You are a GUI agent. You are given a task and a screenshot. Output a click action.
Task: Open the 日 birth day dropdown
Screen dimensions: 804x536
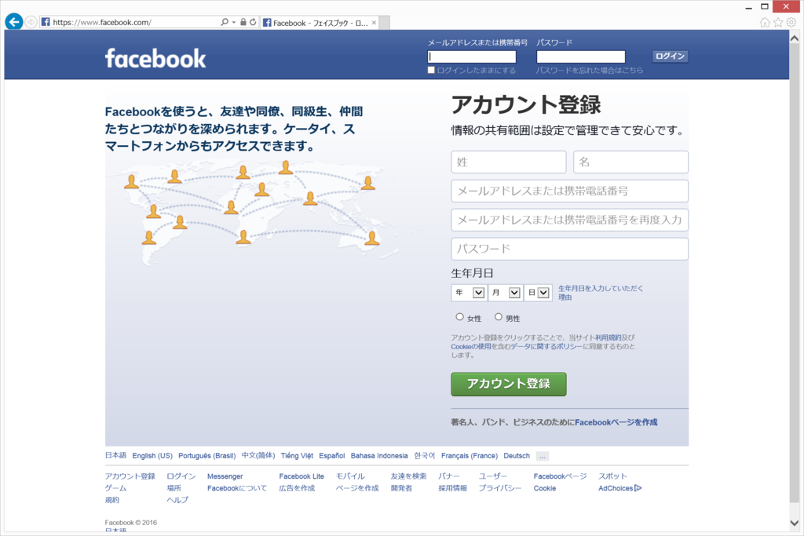click(x=538, y=293)
